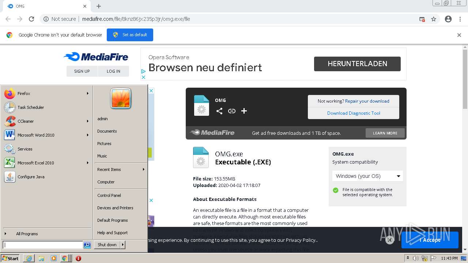The image size is (468, 263).
Task: Click the HERUNTERLADEN ad button
Action: pos(357,64)
